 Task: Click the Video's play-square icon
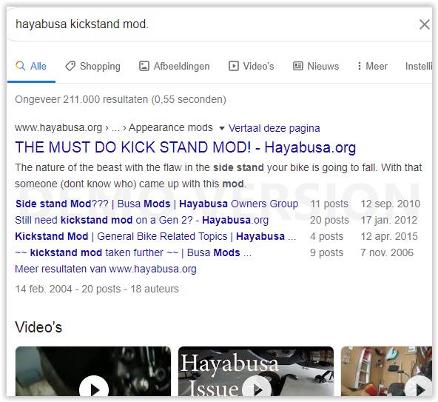(234, 66)
